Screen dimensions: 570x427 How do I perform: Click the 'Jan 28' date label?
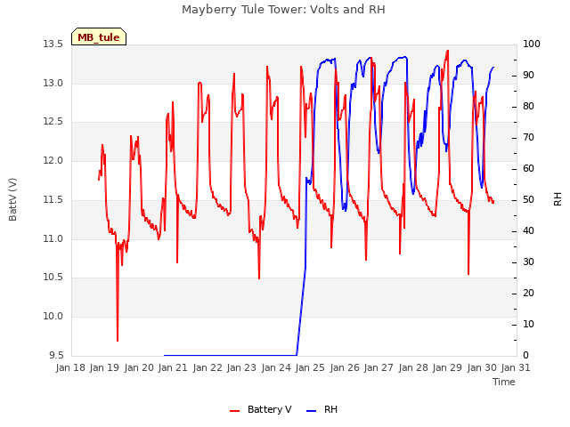[x=413, y=367]
